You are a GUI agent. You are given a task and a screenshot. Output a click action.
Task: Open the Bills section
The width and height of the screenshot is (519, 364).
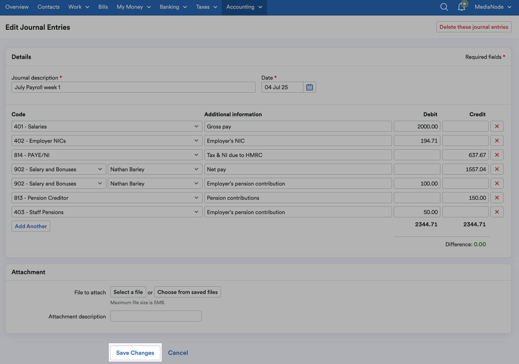point(103,7)
